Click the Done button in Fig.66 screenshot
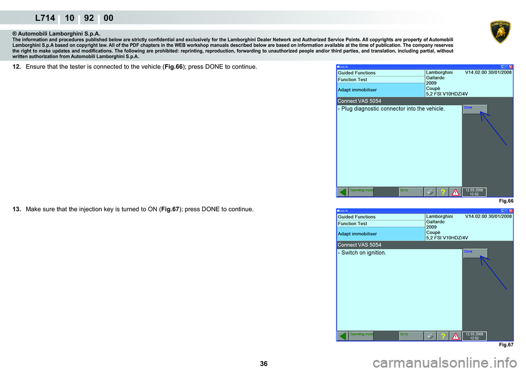Image resolution: width=526 pixels, height=372 pixels. point(475,110)
